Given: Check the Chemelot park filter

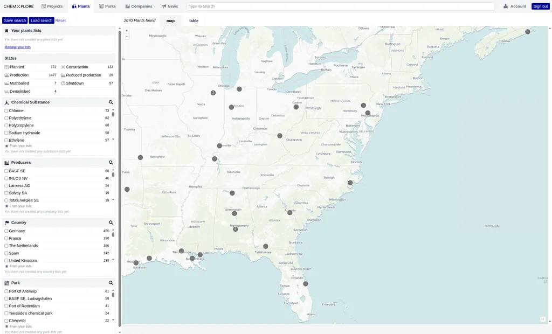Looking at the screenshot, I should (6, 321).
